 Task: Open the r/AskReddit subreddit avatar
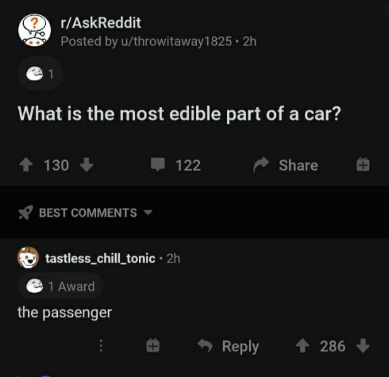35,30
